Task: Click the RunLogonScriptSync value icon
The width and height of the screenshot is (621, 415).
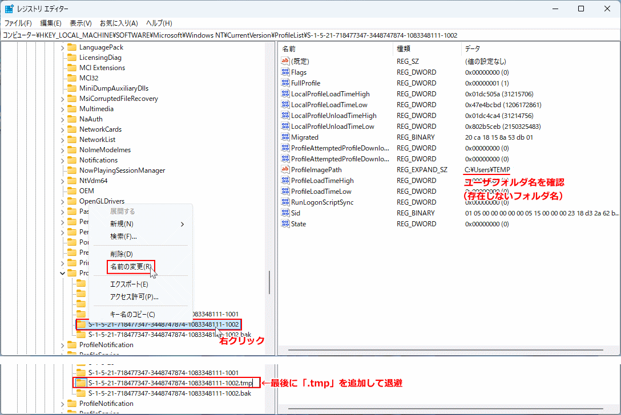Action: click(x=285, y=202)
